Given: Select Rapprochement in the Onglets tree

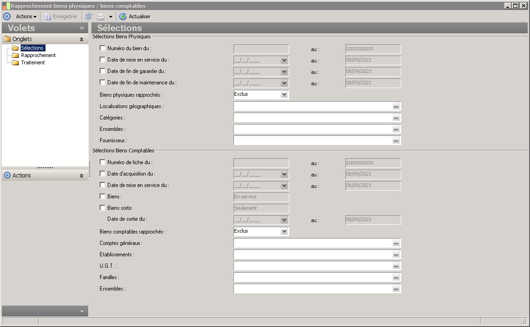Looking at the screenshot, I should (x=38, y=55).
